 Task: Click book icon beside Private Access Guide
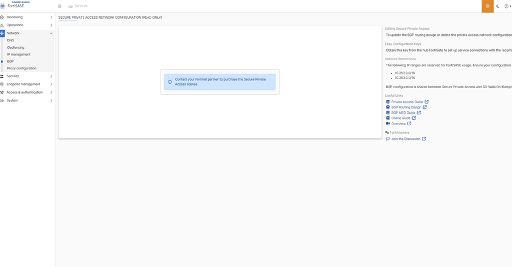pos(388,102)
